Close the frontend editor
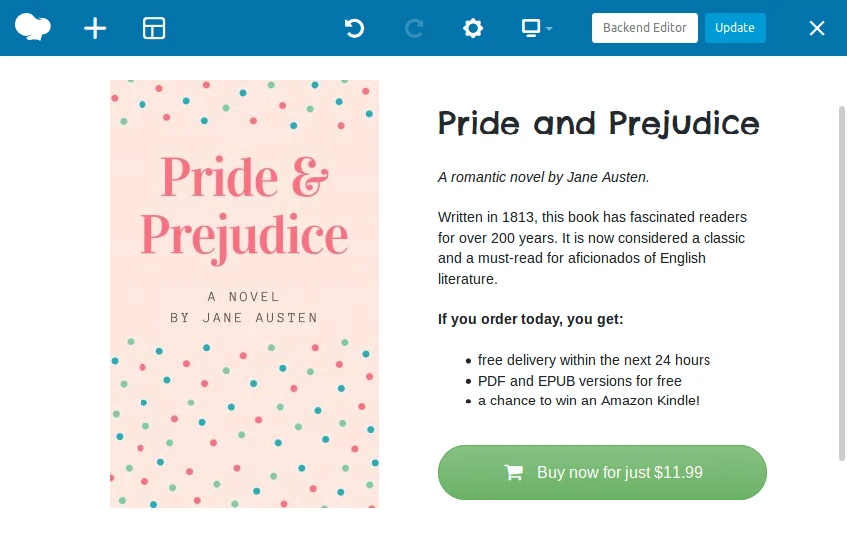 coord(817,28)
